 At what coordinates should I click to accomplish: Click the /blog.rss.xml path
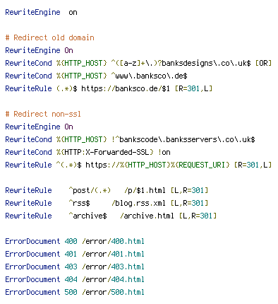coord(138,203)
